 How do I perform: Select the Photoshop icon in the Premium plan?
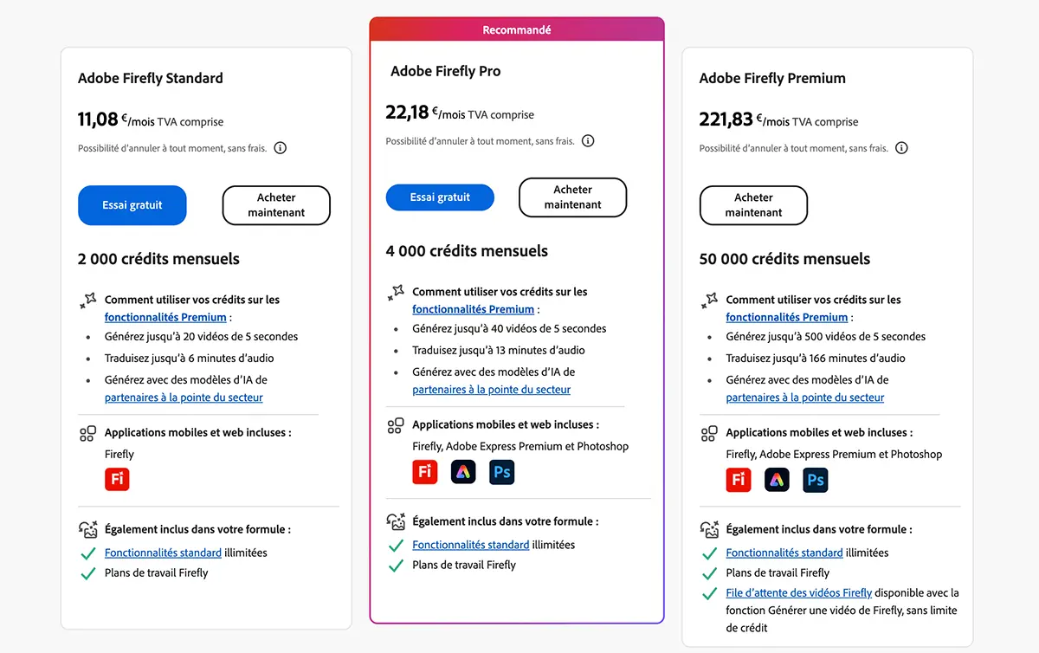point(815,480)
